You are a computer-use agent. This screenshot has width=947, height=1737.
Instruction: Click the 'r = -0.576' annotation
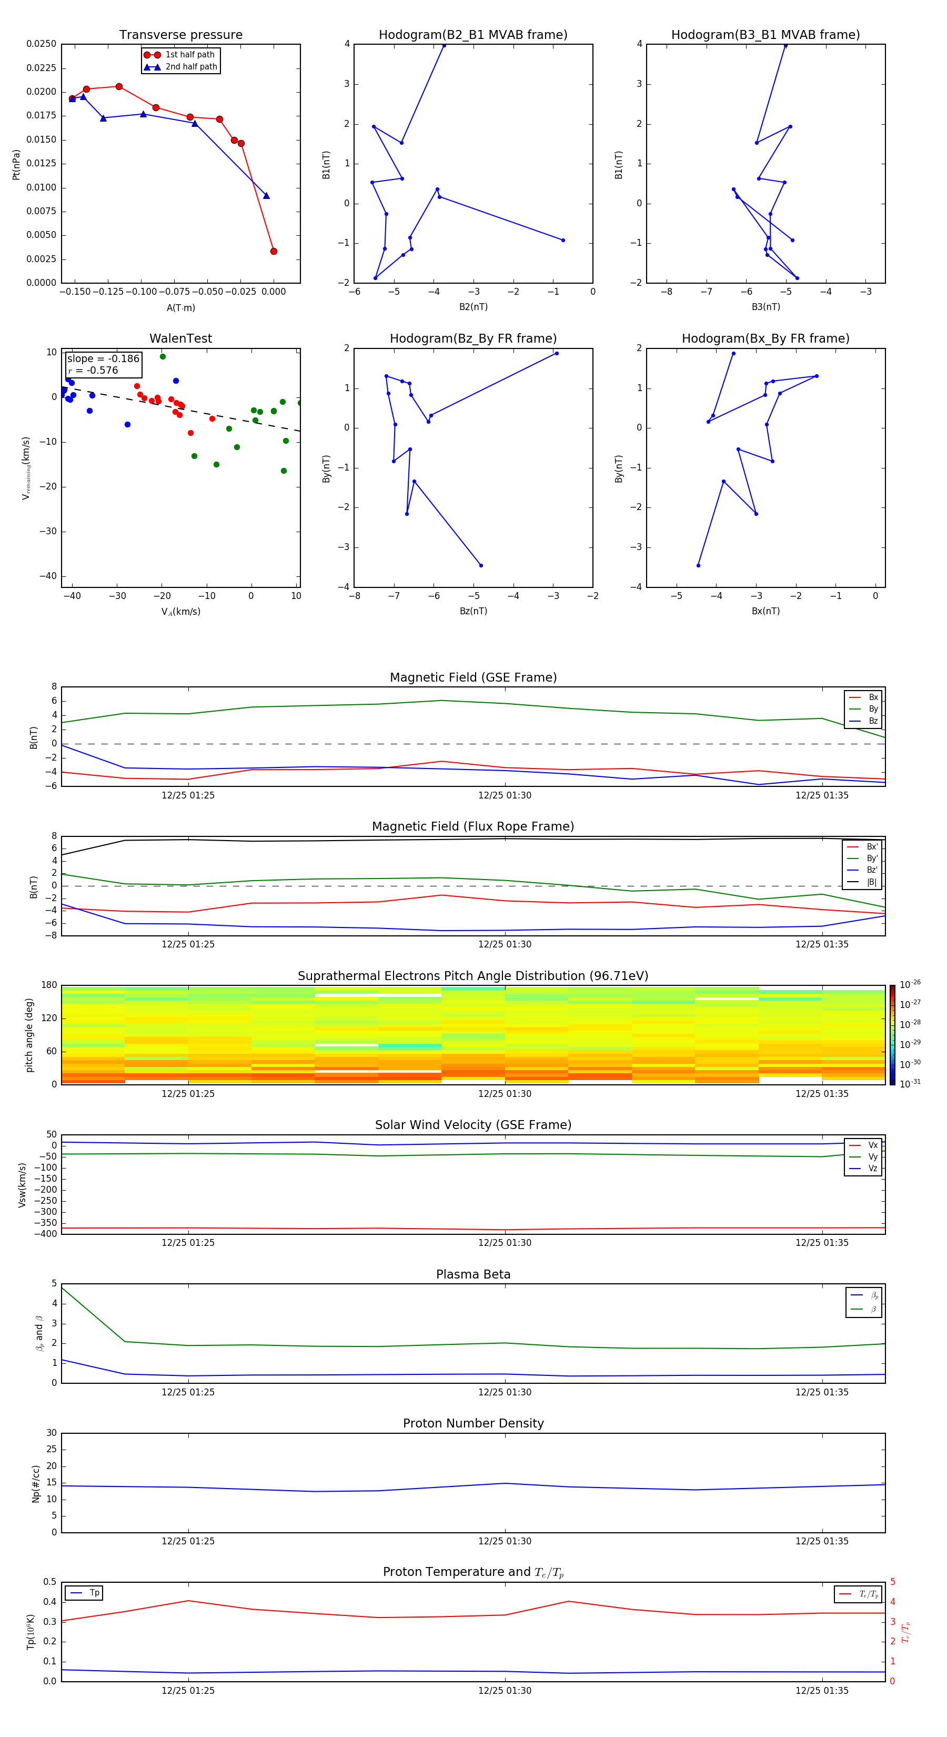[x=93, y=370]
